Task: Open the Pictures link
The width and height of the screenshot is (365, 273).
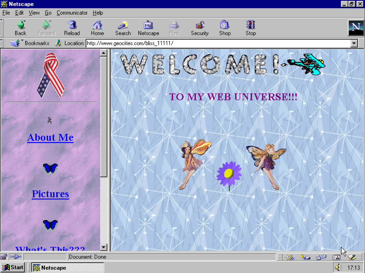Action: (50, 194)
